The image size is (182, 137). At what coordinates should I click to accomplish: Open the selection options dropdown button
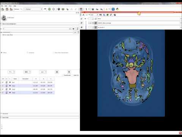click(27, 72)
